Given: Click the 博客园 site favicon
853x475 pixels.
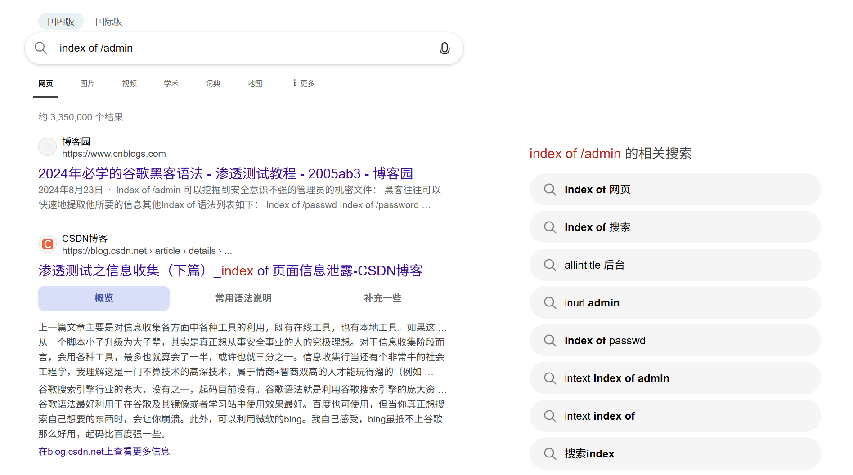Looking at the screenshot, I should coord(47,147).
